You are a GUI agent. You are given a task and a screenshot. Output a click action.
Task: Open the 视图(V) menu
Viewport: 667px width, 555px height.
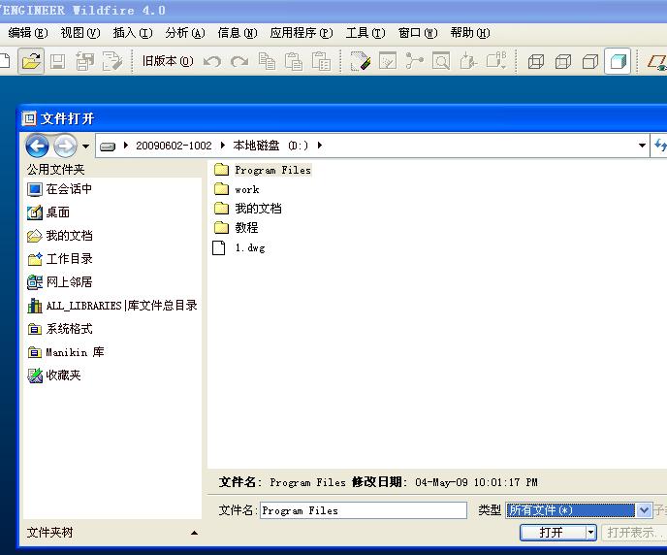pyautogui.click(x=80, y=33)
